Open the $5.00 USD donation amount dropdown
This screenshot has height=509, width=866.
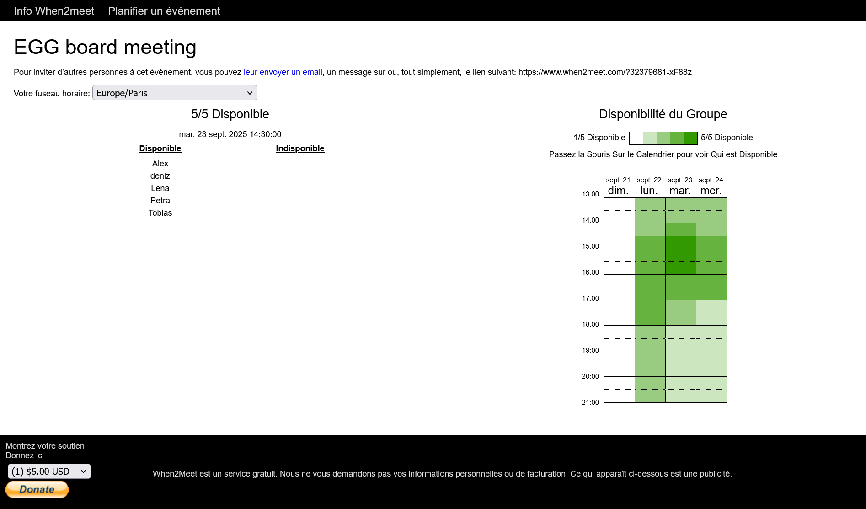point(49,471)
